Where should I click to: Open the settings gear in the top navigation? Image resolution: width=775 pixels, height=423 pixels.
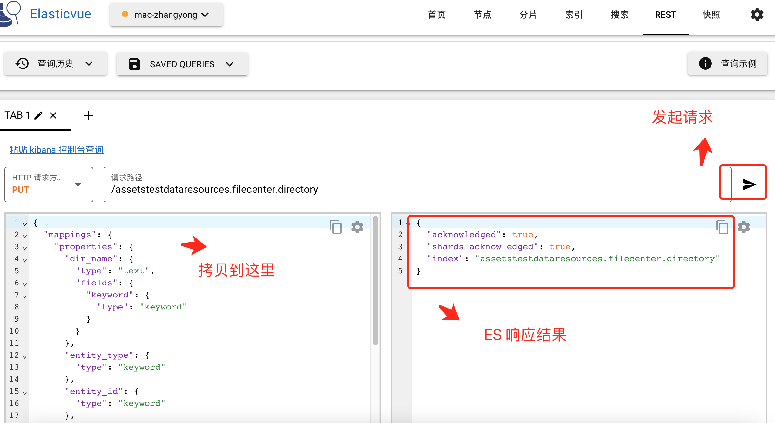click(x=757, y=15)
